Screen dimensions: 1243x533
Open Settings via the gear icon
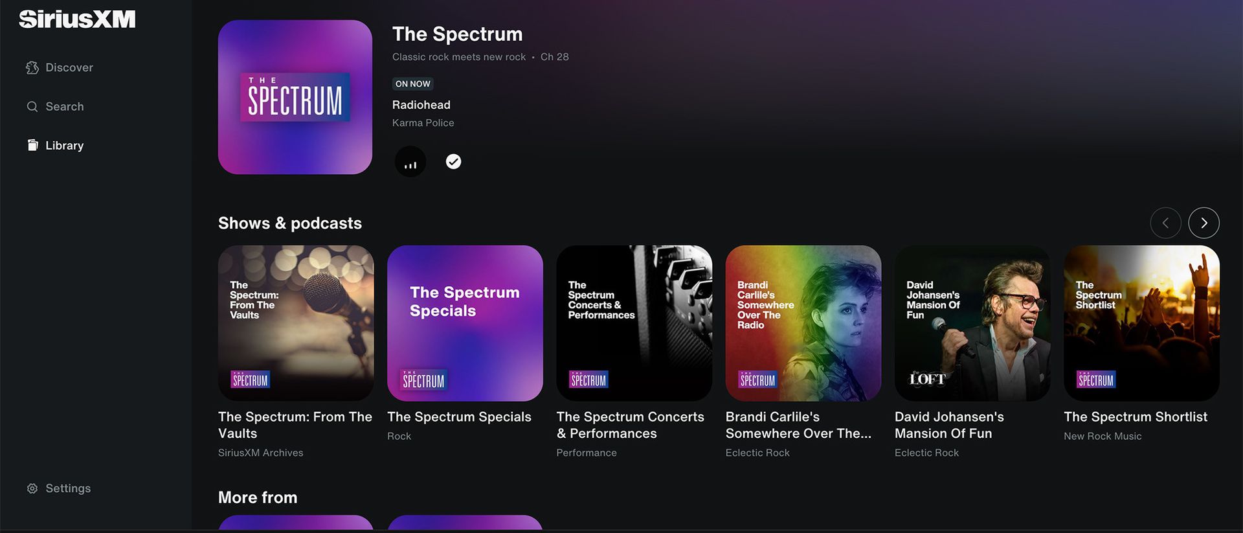(32, 488)
